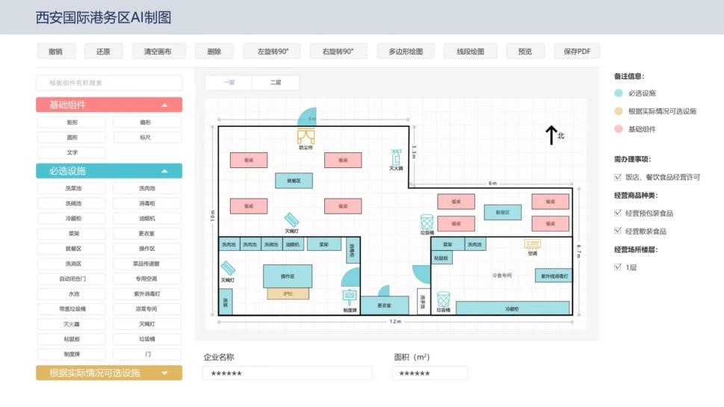This screenshot has width=724, height=407.
Task: Select the door arc icon at top entrance
Action: coord(308,116)
